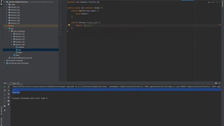Open the Project tool window side tab
This screenshot has width=224, height=126.
coord(1,2)
